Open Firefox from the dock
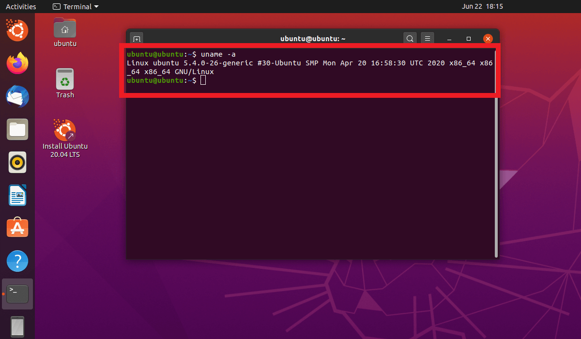The image size is (581, 339). click(17, 63)
